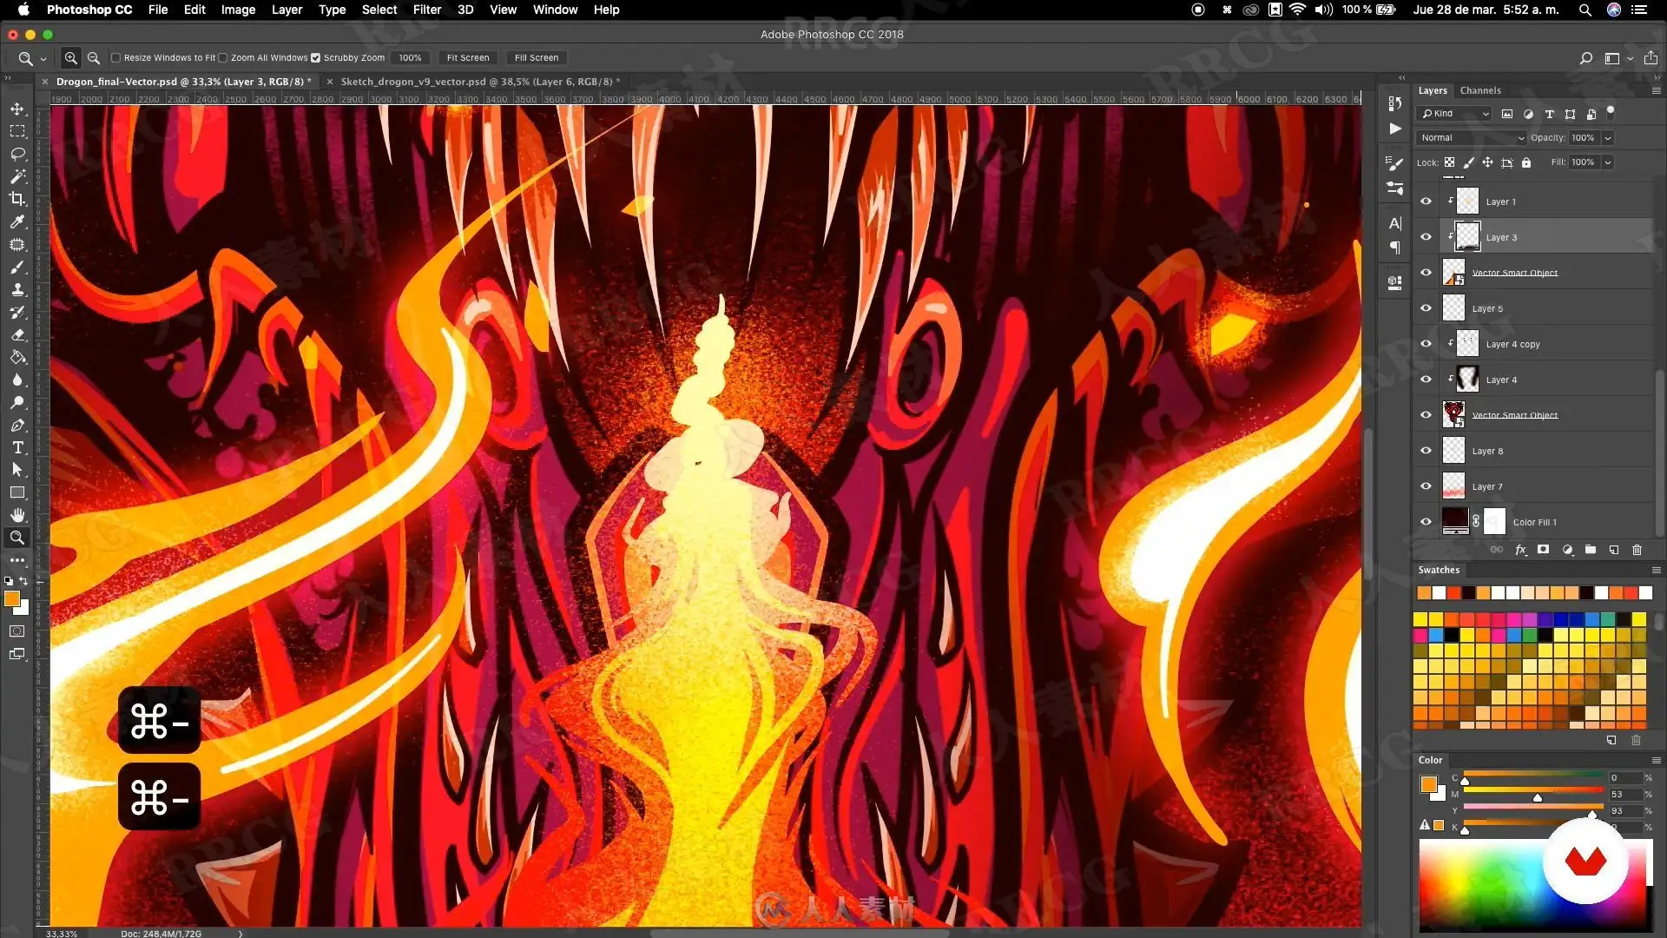Select the Crop tool
This screenshot has width=1667, height=938.
(x=17, y=199)
